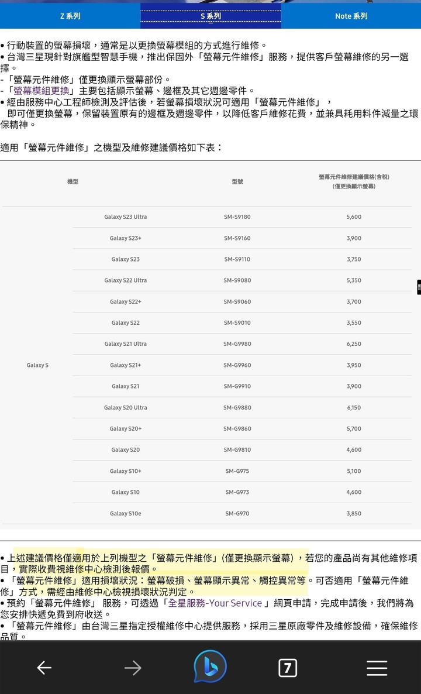The width and height of the screenshot is (421, 694).
Task: Click the 3,850 price for Galaxy S10e
Action: click(354, 513)
